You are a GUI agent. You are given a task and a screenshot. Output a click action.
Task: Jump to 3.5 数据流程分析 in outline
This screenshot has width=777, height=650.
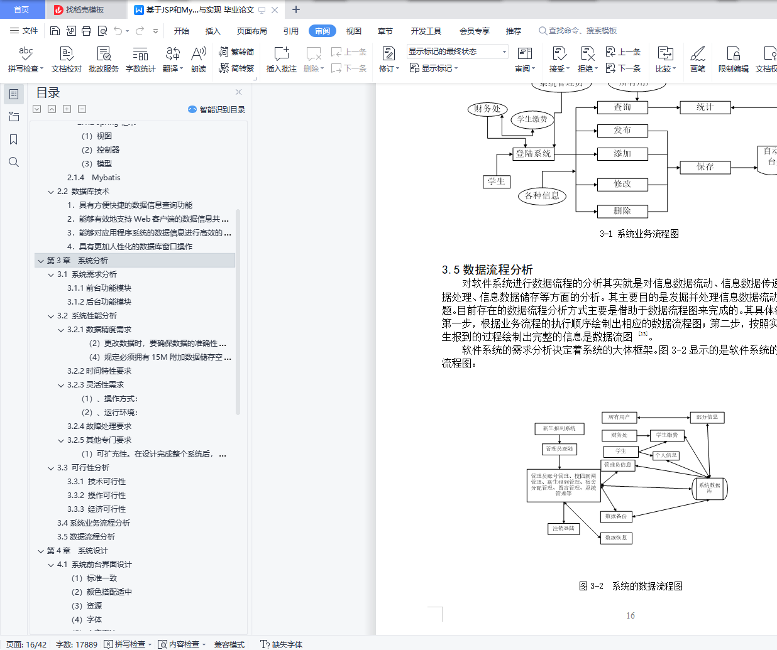[86, 537]
